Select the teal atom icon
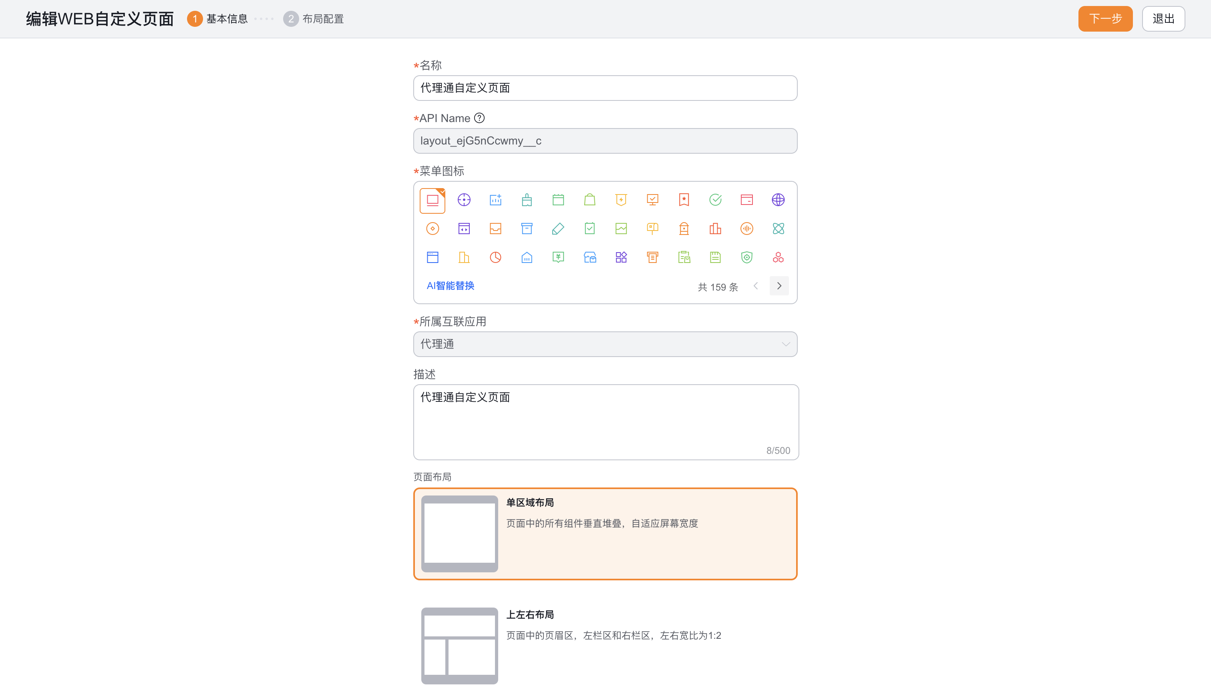Screen dimensions: 1211x686 [x=778, y=229]
